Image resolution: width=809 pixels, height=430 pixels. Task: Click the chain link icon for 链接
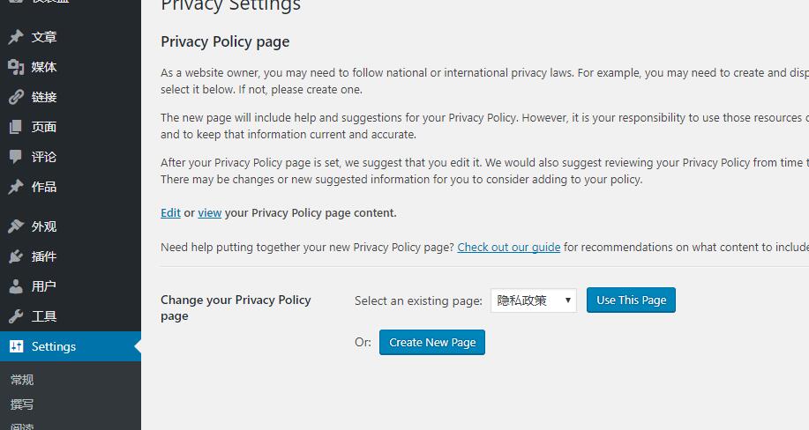[x=16, y=97]
